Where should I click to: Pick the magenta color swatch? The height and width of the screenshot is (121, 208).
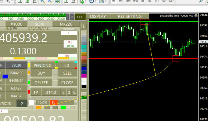pos(84,76)
